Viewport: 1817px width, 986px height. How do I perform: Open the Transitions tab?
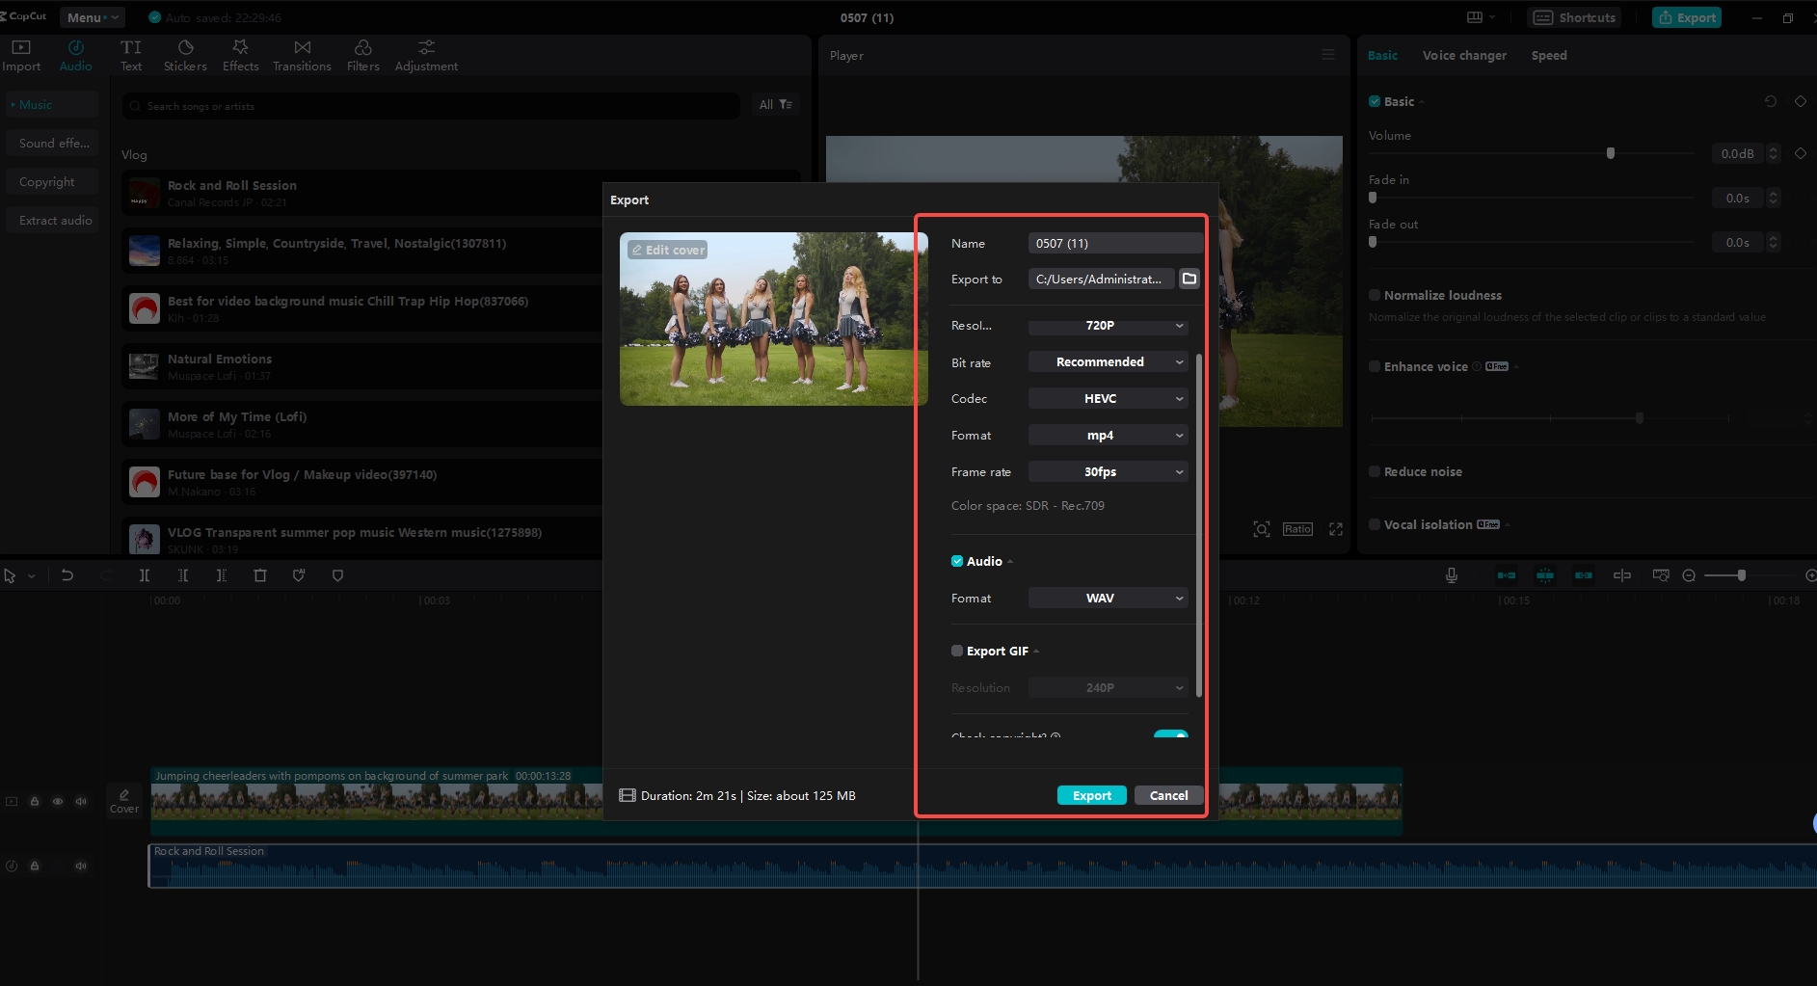click(302, 56)
